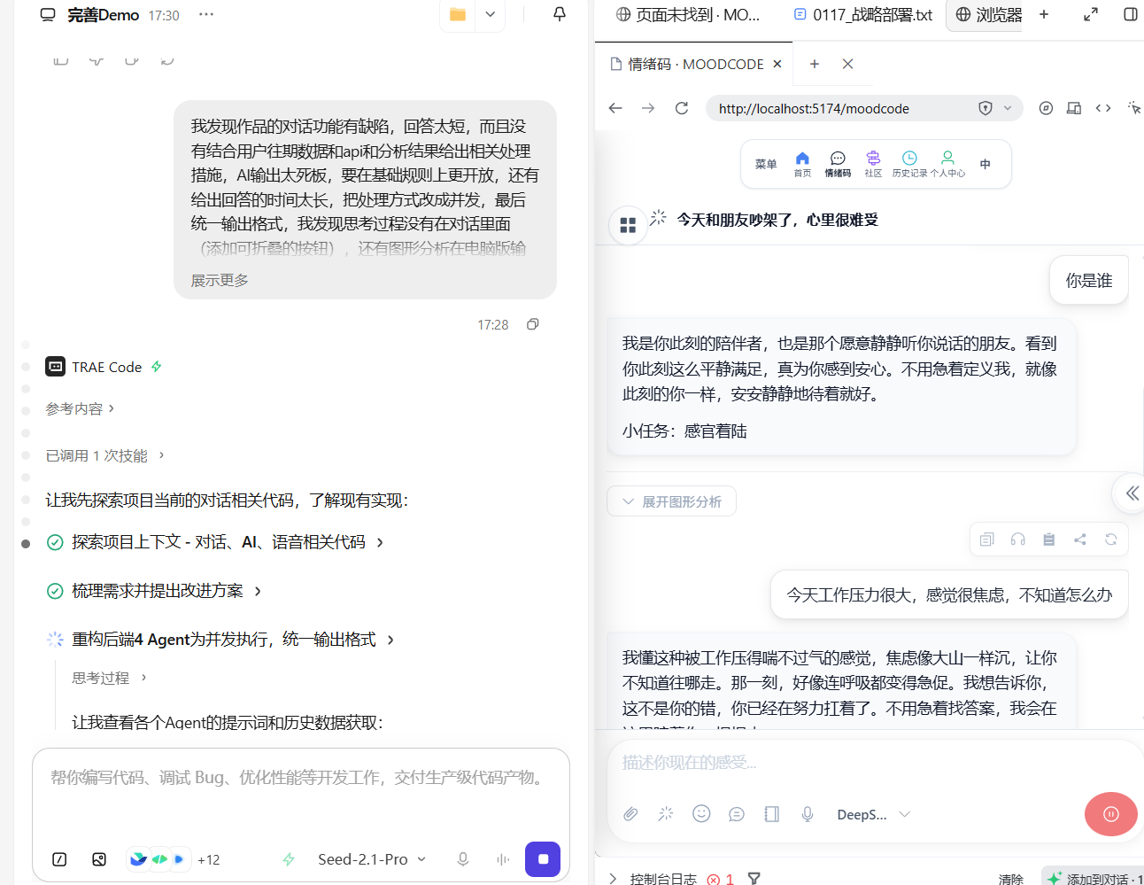Click the compass icon in browser toolbar
Image resolution: width=1144 pixels, height=885 pixels.
[1046, 108]
